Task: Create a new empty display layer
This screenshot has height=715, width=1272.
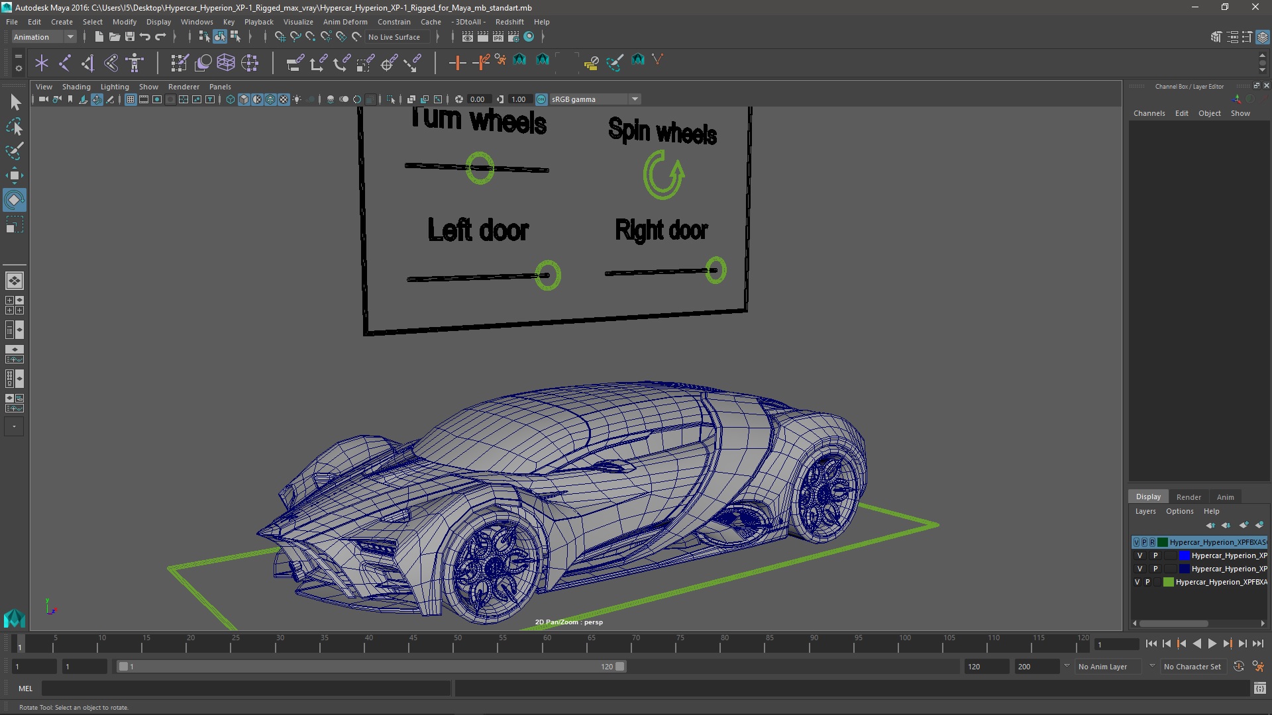Action: [1244, 525]
